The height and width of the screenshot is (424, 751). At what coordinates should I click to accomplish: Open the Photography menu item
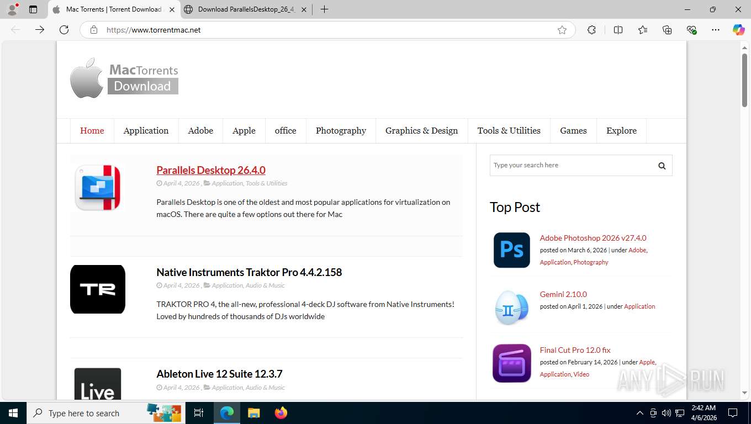tap(341, 131)
